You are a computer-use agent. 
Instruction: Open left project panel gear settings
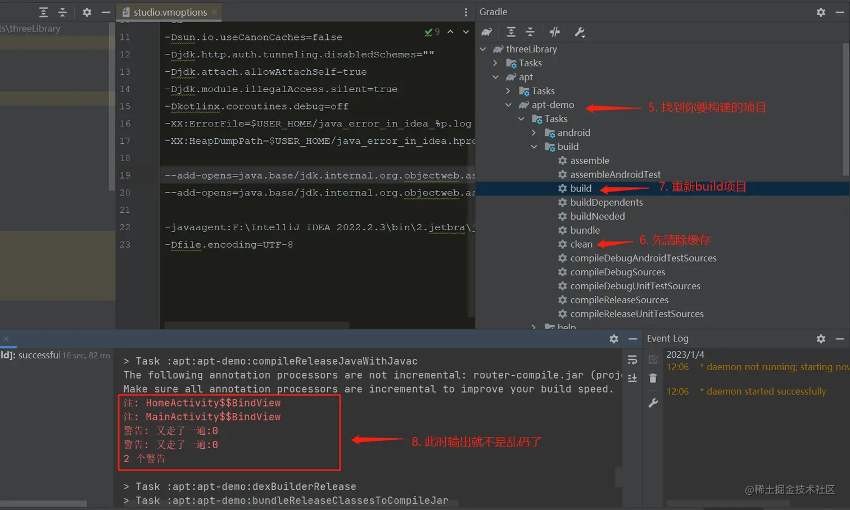point(87,12)
